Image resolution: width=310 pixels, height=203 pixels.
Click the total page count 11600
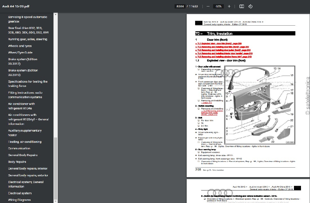click(x=193, y=6)
